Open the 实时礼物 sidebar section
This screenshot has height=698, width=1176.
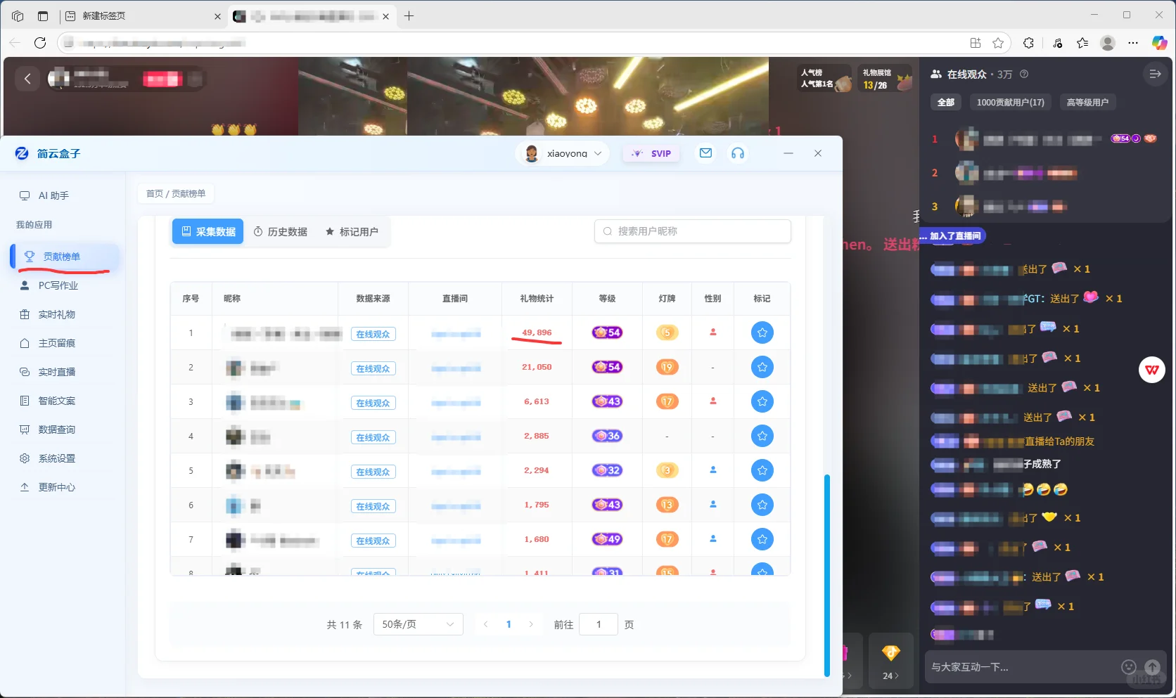click(56, 314)
